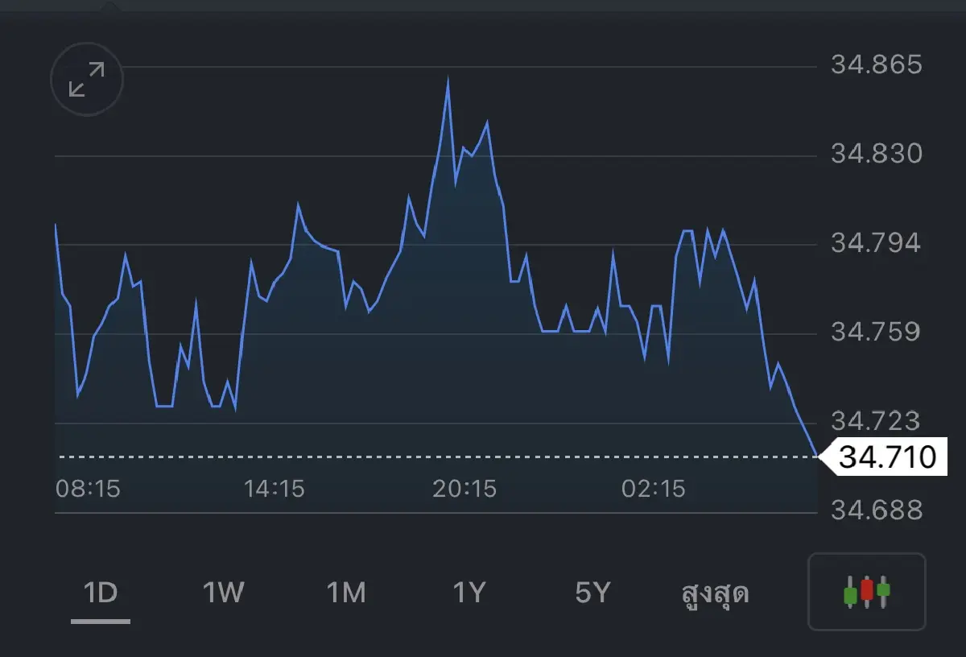Click the 14:15 time axis marker

point(275,489)
